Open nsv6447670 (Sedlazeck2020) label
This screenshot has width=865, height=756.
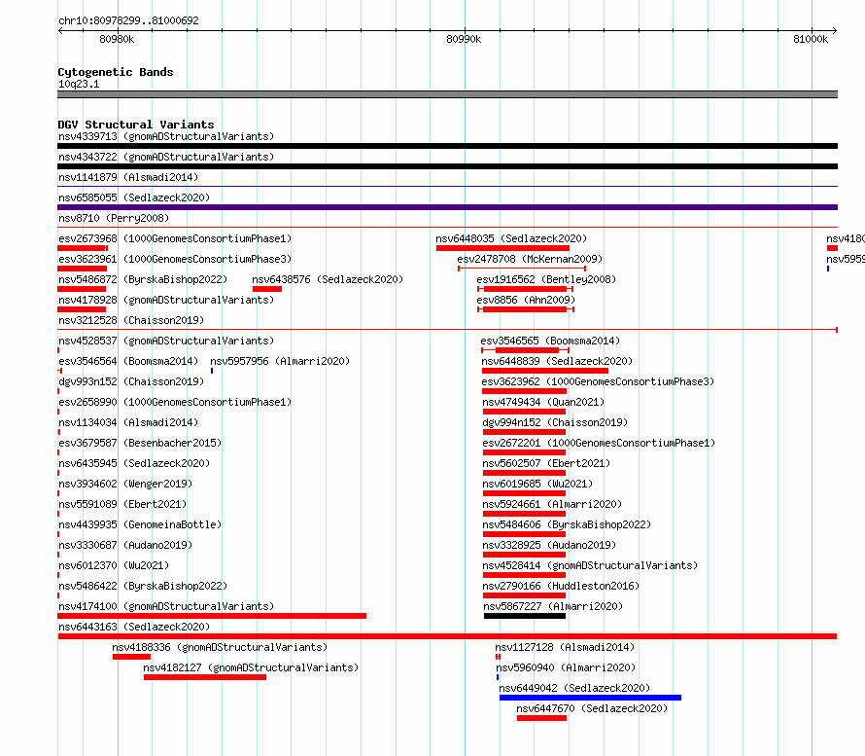click(x=592, y=708)
